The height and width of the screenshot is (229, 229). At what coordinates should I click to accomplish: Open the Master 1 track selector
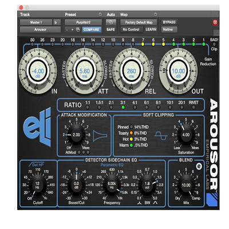(x=36, y=22)
